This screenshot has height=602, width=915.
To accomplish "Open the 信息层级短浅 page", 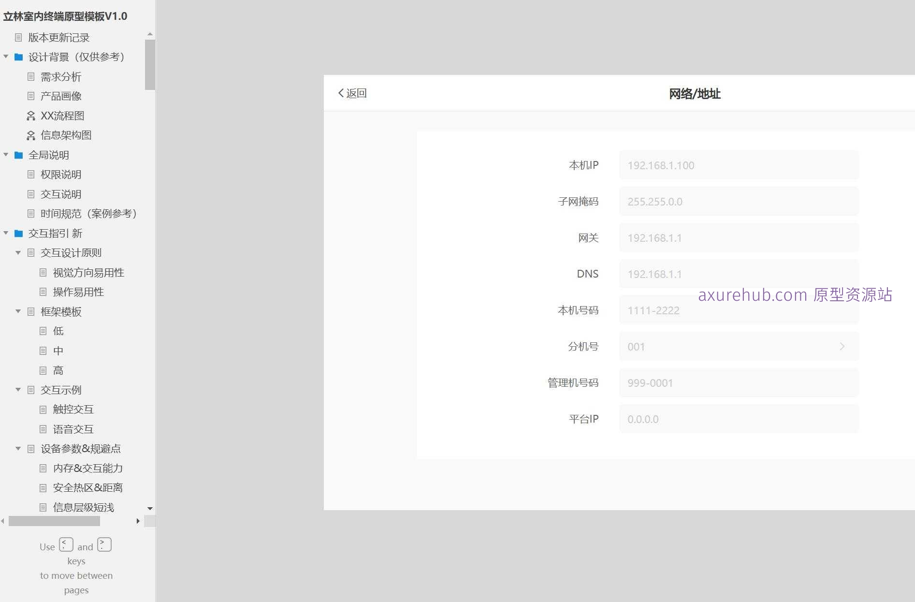I will (x=84, y=507).
